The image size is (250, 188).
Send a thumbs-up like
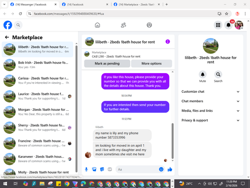pyautogui.click(x=170, y=169)
